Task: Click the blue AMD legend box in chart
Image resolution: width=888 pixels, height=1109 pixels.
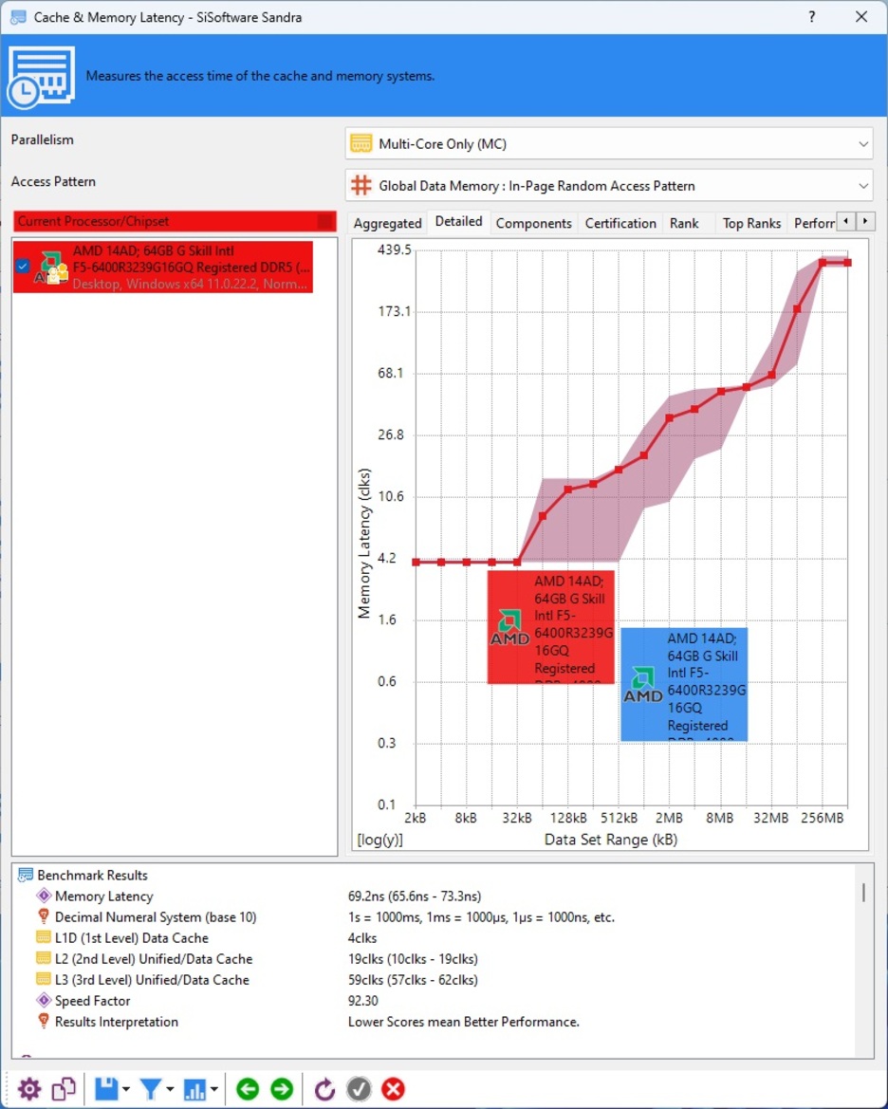Action: tap(683, 684)
